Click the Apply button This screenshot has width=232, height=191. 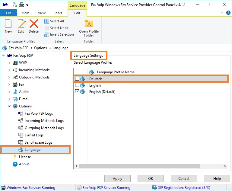(x=117, y=179)
